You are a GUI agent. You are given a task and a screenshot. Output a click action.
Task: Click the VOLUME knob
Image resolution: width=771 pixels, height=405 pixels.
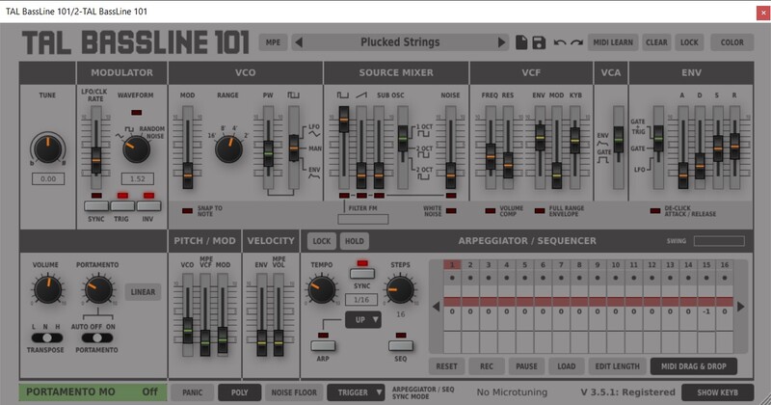click(x=47, y=289)
